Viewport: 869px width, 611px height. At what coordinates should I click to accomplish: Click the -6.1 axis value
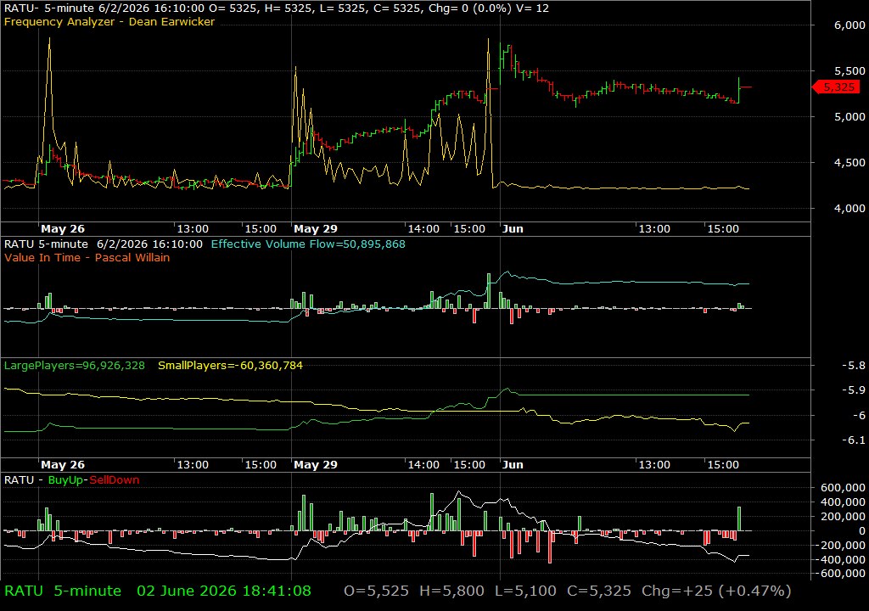(x=854, y=440)
